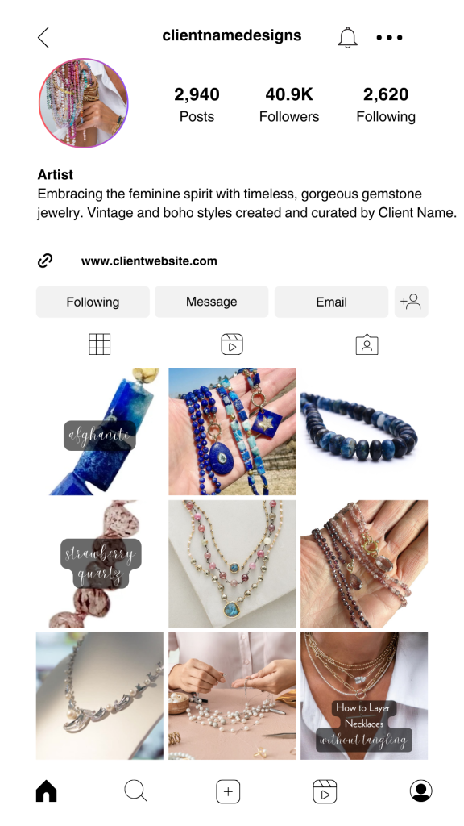Open How to Layer Necklaces post
The width and height of the screenshot is (464, 826).
(x=364, y=696)
